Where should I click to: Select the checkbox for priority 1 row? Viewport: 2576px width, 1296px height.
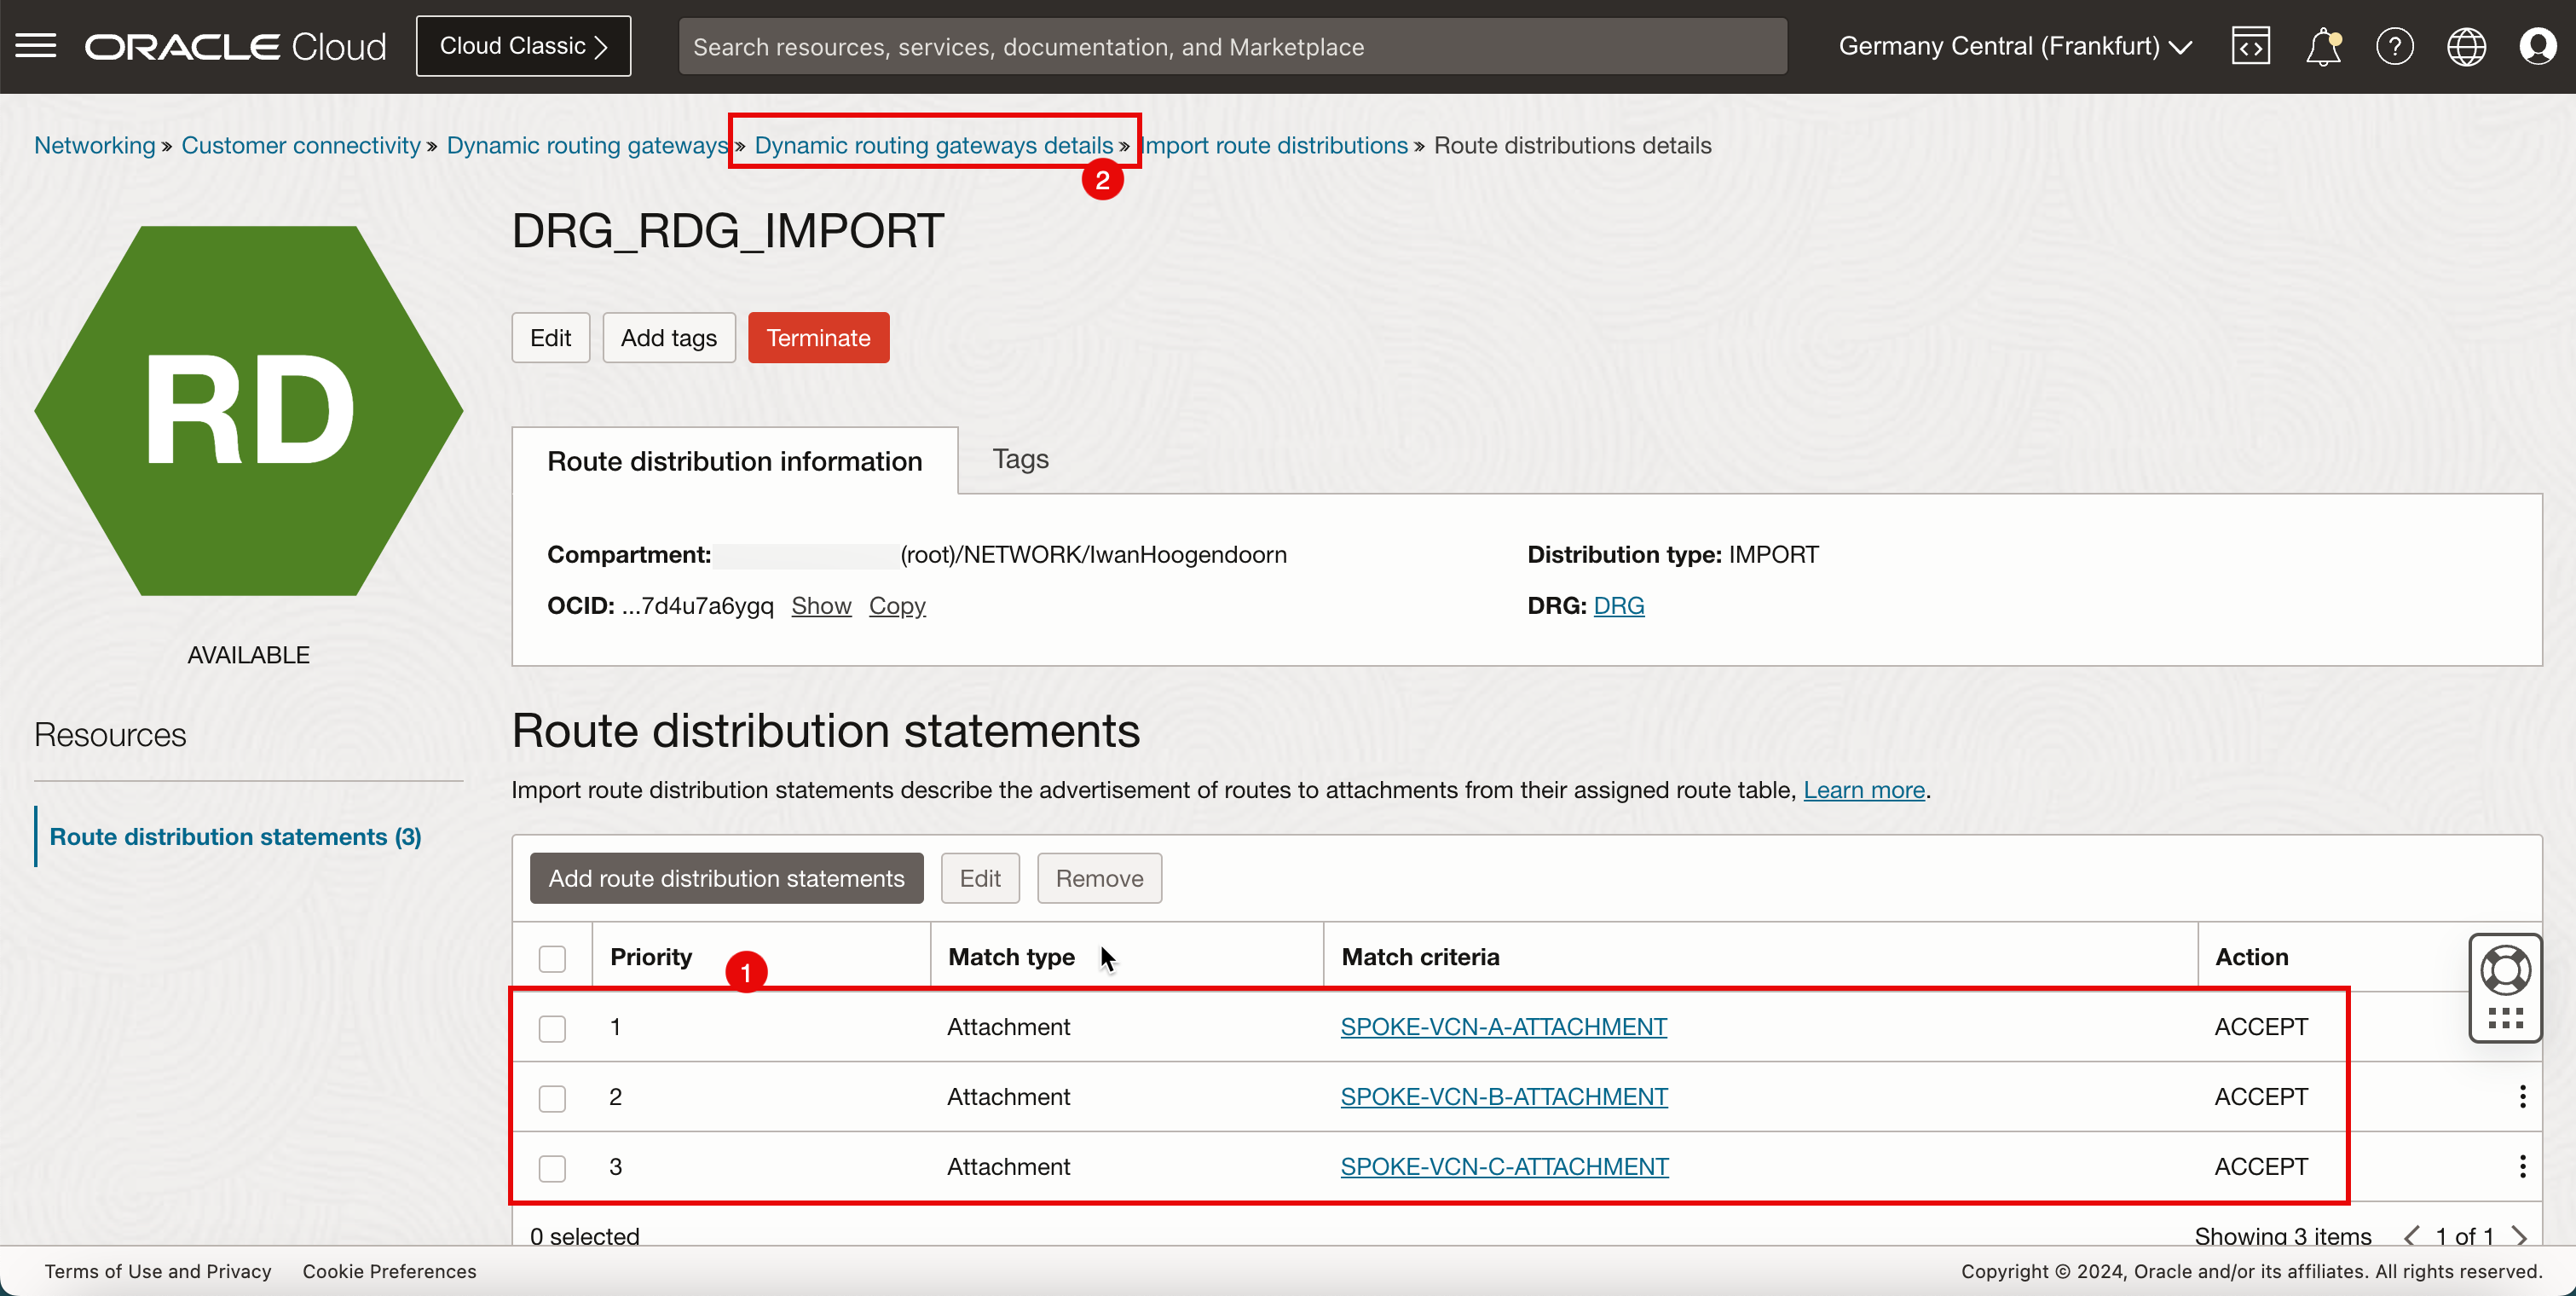point(553,1027)
